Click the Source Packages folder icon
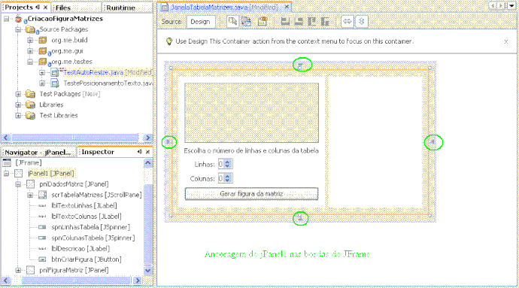The height and width of the screenshot is (288, 519). [30, 30]
